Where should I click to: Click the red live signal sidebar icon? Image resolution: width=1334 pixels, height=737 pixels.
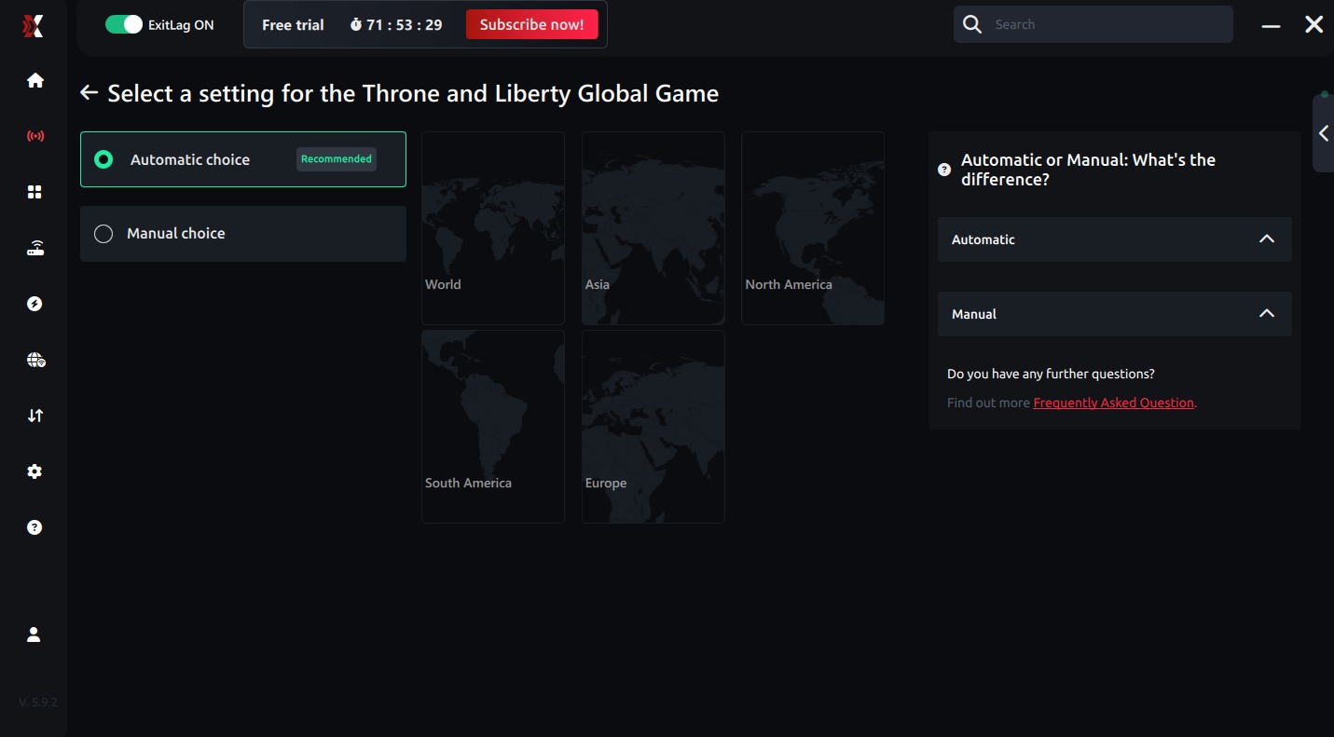tap(35, 136)
